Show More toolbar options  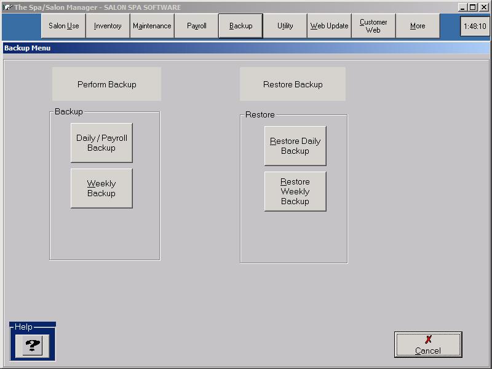click(x=418, y=26)
